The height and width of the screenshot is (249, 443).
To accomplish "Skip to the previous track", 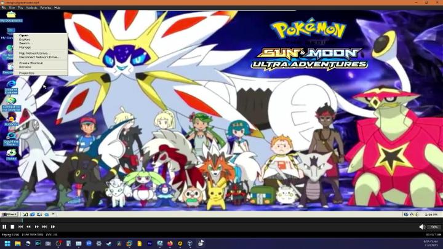I will (20, 227).
